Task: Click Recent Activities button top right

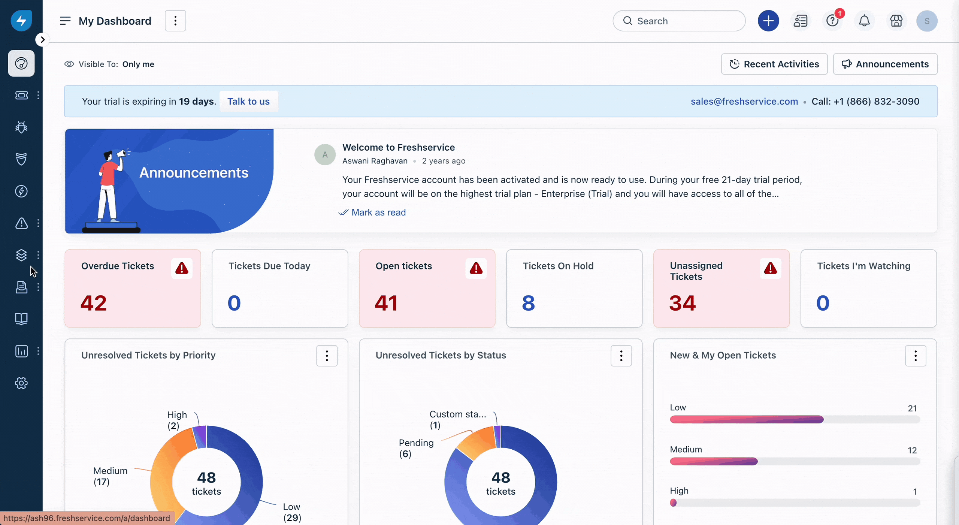Action: (x=774, y=63)
